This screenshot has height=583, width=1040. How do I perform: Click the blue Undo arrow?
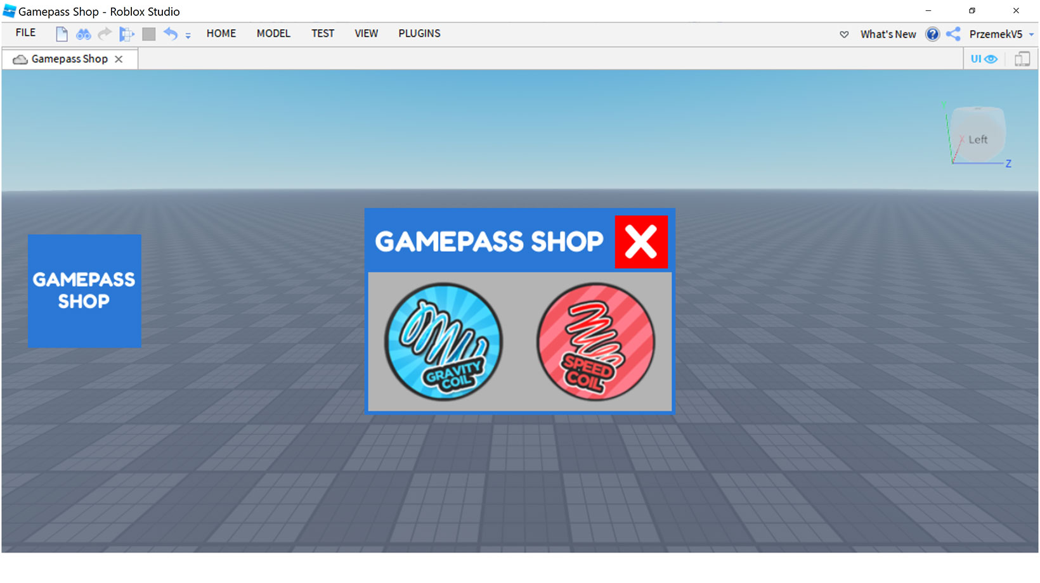pyautogui.click(x=170, y=33)
